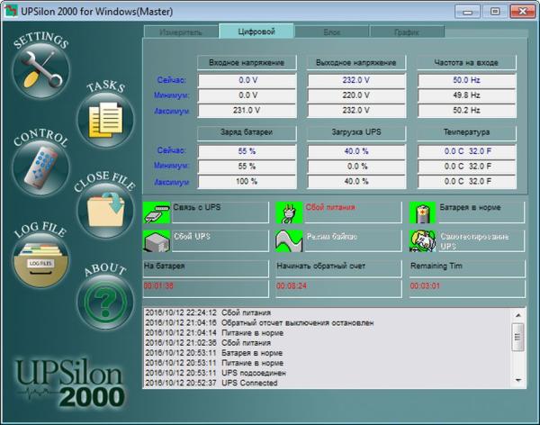540x425 pixels.
Task: Click the maximum input voltage 231.0 V field
Action: (247, 111)
